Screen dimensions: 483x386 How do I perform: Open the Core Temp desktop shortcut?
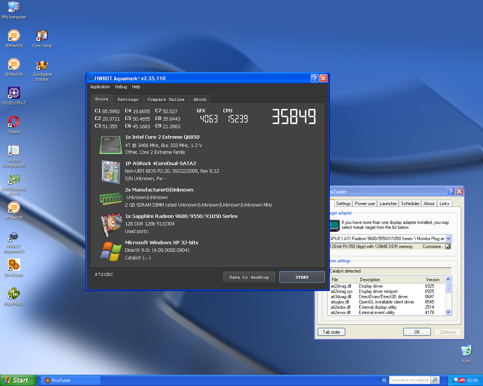42,39
